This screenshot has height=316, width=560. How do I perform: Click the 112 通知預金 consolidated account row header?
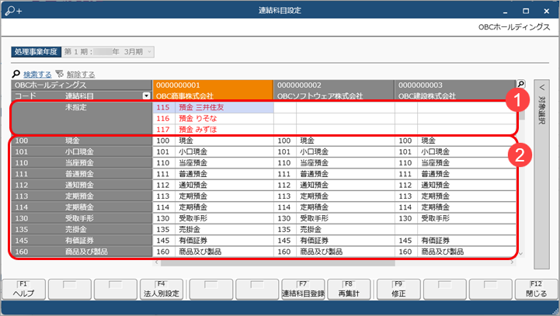82,185
